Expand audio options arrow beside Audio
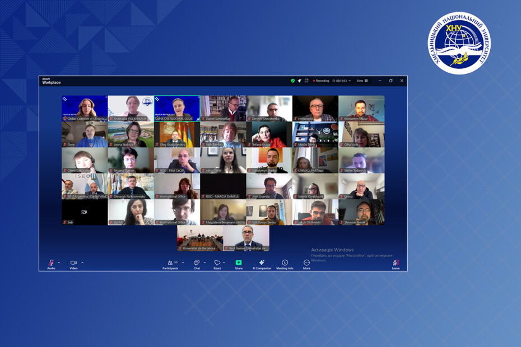Screen dimensions: 521x347 59,262
